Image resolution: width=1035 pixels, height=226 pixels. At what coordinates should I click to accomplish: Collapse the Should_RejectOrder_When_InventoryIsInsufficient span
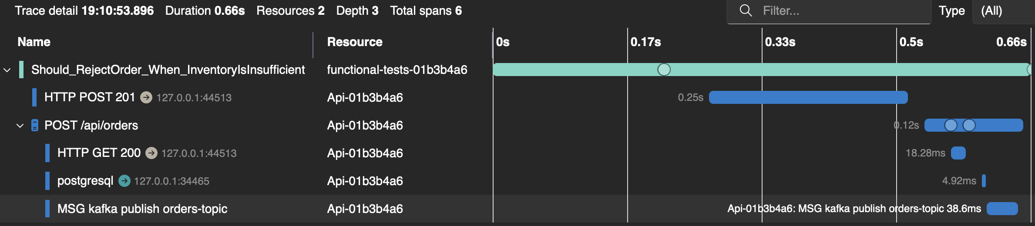click(x=7, y=70)
